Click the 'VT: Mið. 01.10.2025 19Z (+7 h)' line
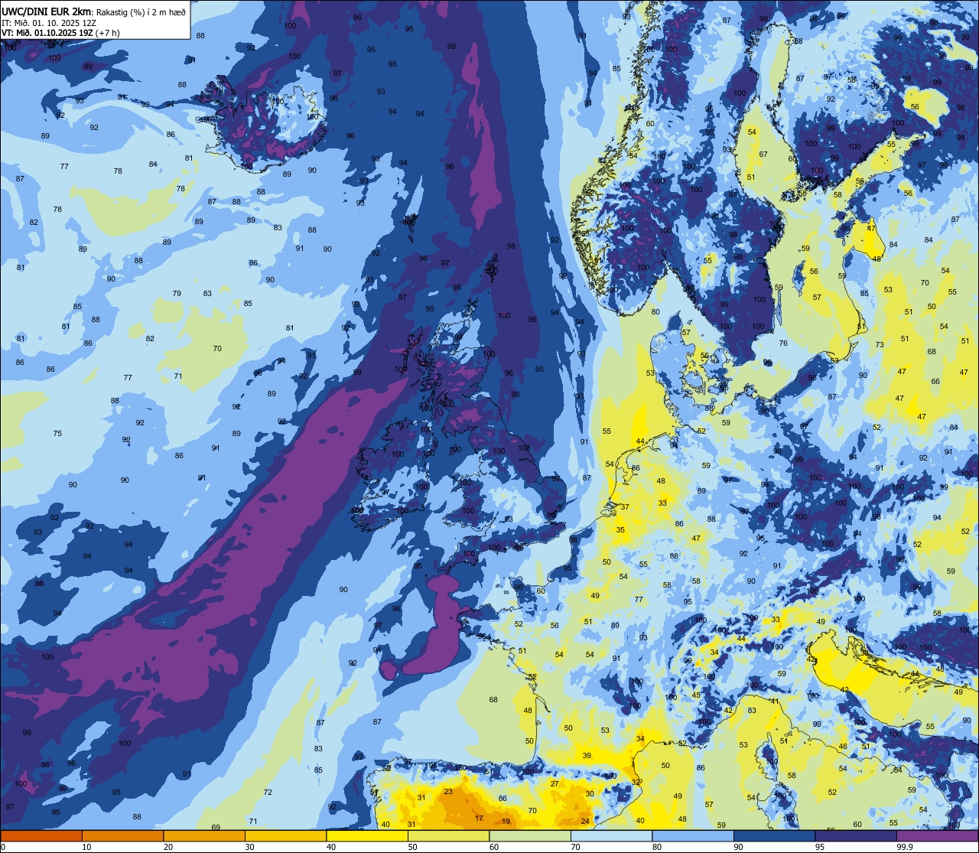Screen dimensions: 979x853 (x=60, y=32)
